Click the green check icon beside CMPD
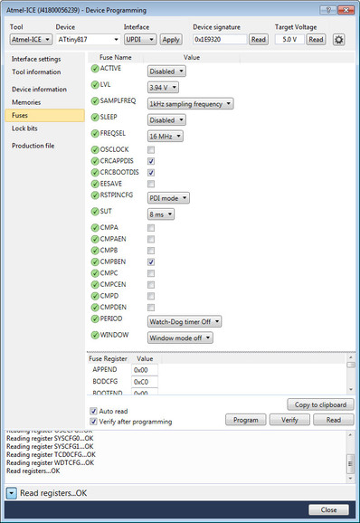 click(x=95, y=296)
